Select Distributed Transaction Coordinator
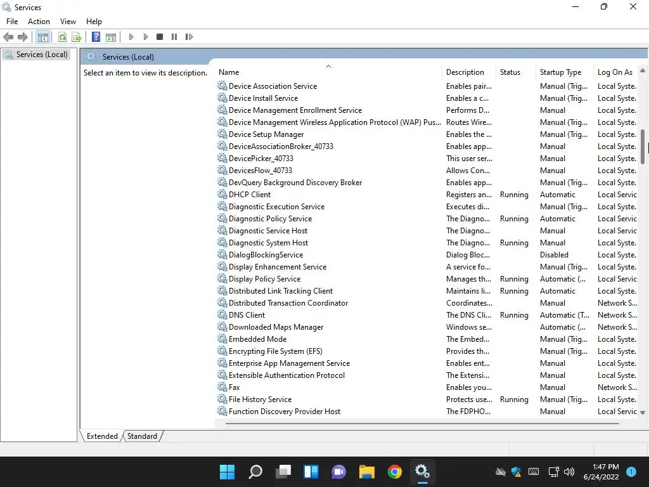 [x=427, y=302]
